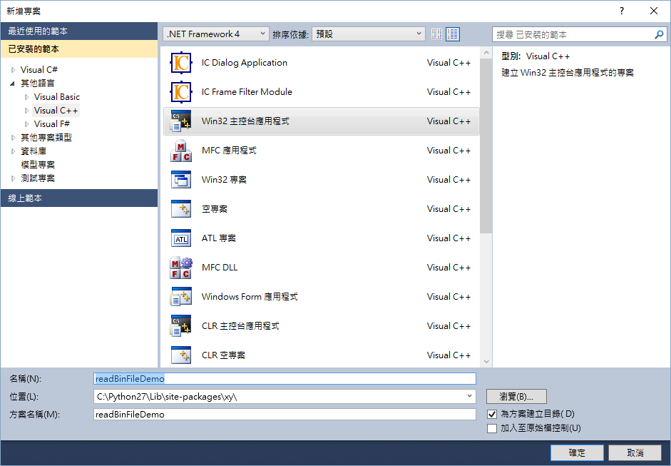Toggle 為方案建立目錄 checkbox
Image resolution: width=671 pixels, height=466 pixels.
[492, 414]
